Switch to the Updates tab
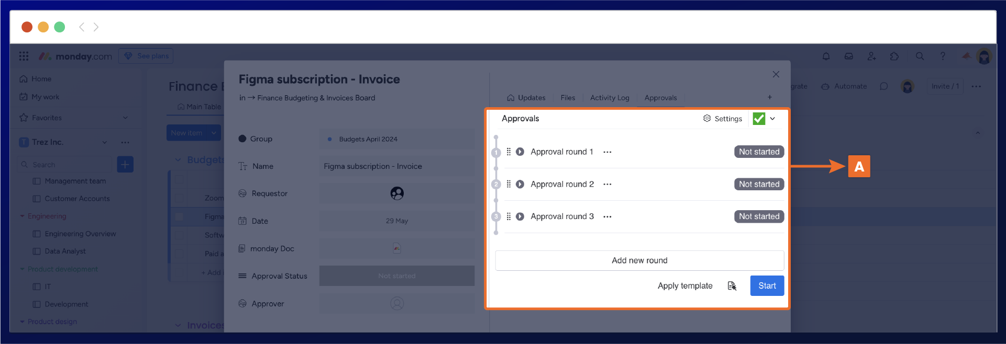 click(526, 98)
